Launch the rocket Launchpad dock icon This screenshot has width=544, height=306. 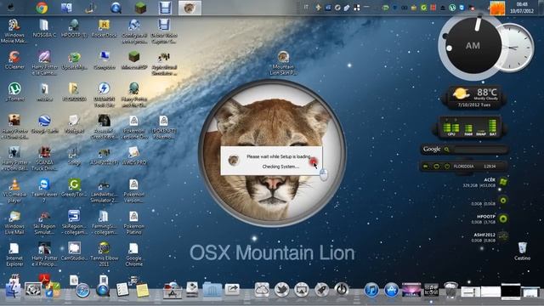(321, 289)
